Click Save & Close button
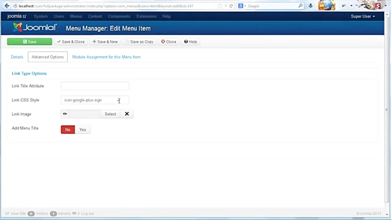Screen dimensions: 391x220 click(71, 42)
